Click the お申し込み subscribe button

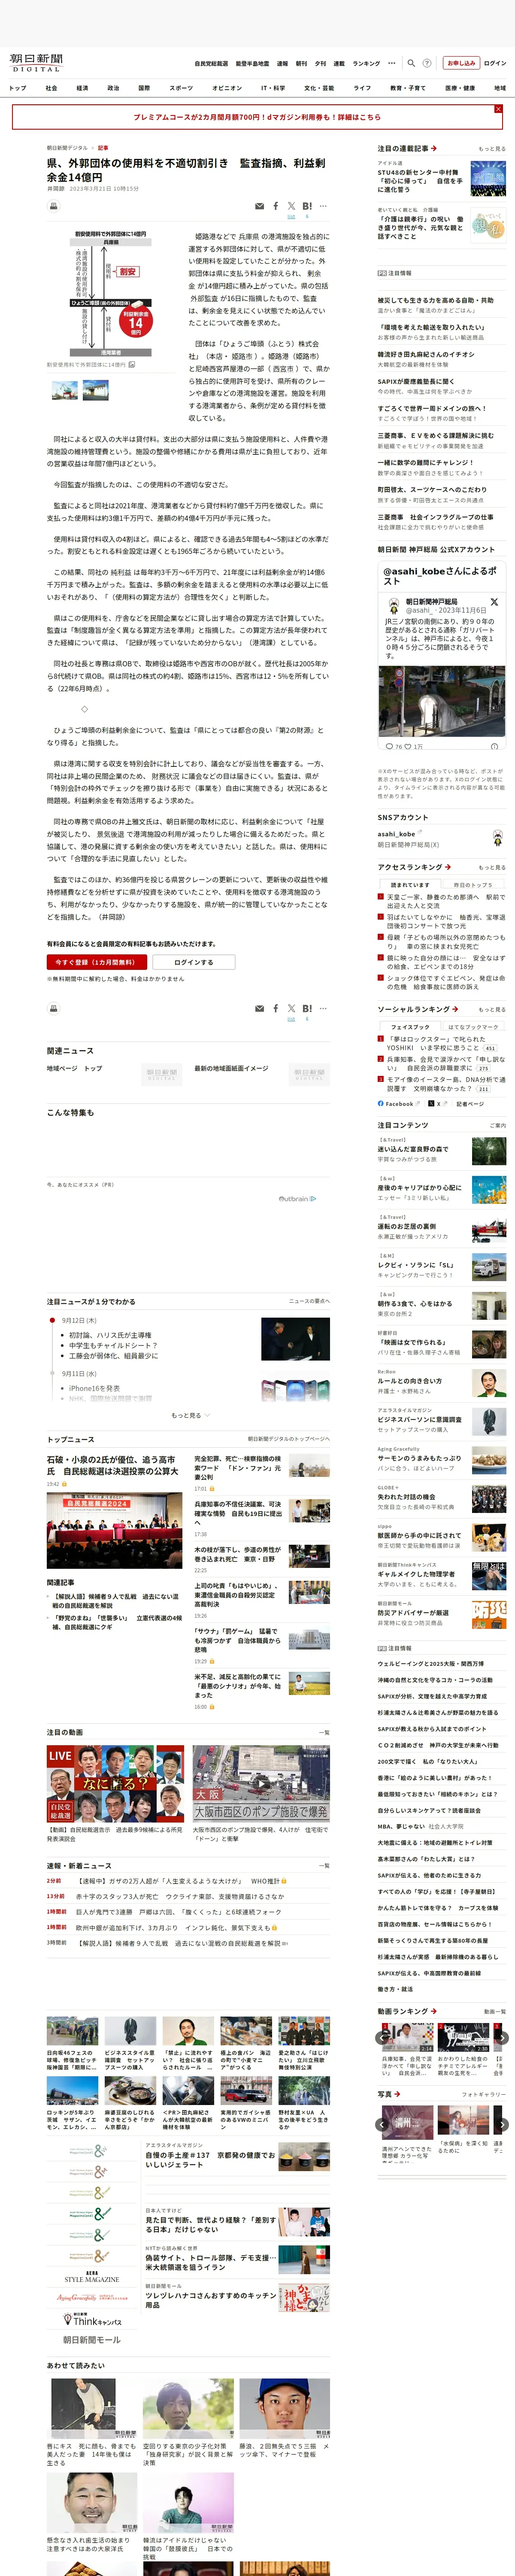(x=461, y=63)
